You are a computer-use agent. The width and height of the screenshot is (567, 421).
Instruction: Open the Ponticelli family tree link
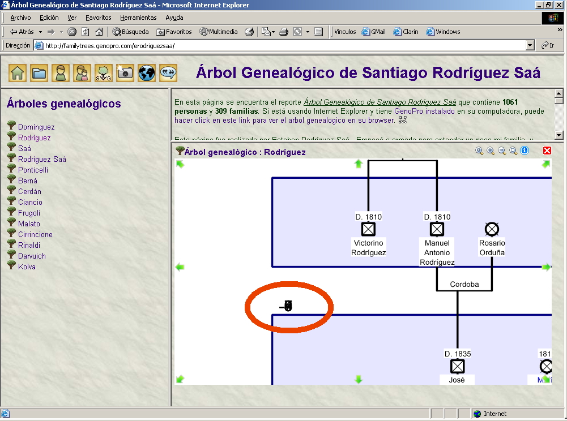point(33,170)
